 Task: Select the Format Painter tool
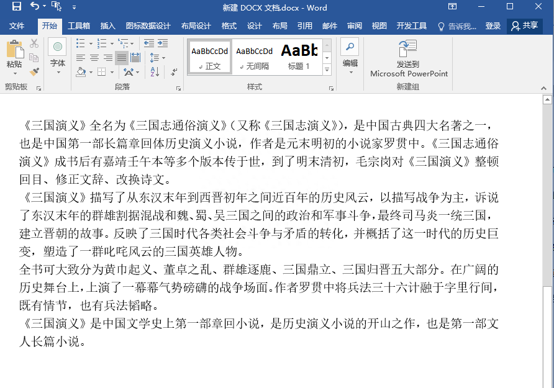click(34, 71)
